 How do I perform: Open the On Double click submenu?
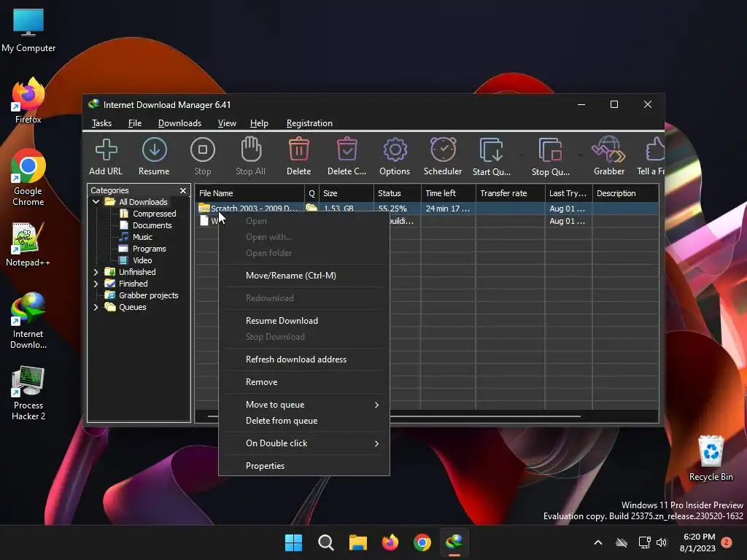coord(304,443)
